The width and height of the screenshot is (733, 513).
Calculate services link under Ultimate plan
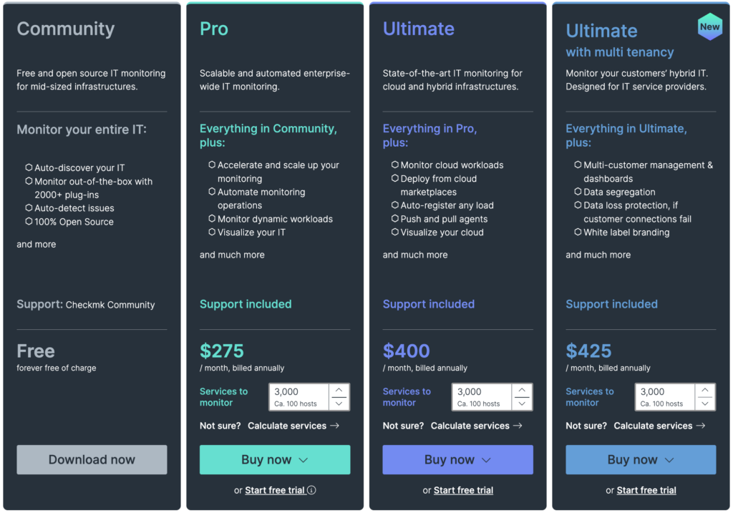coord(477,426)
